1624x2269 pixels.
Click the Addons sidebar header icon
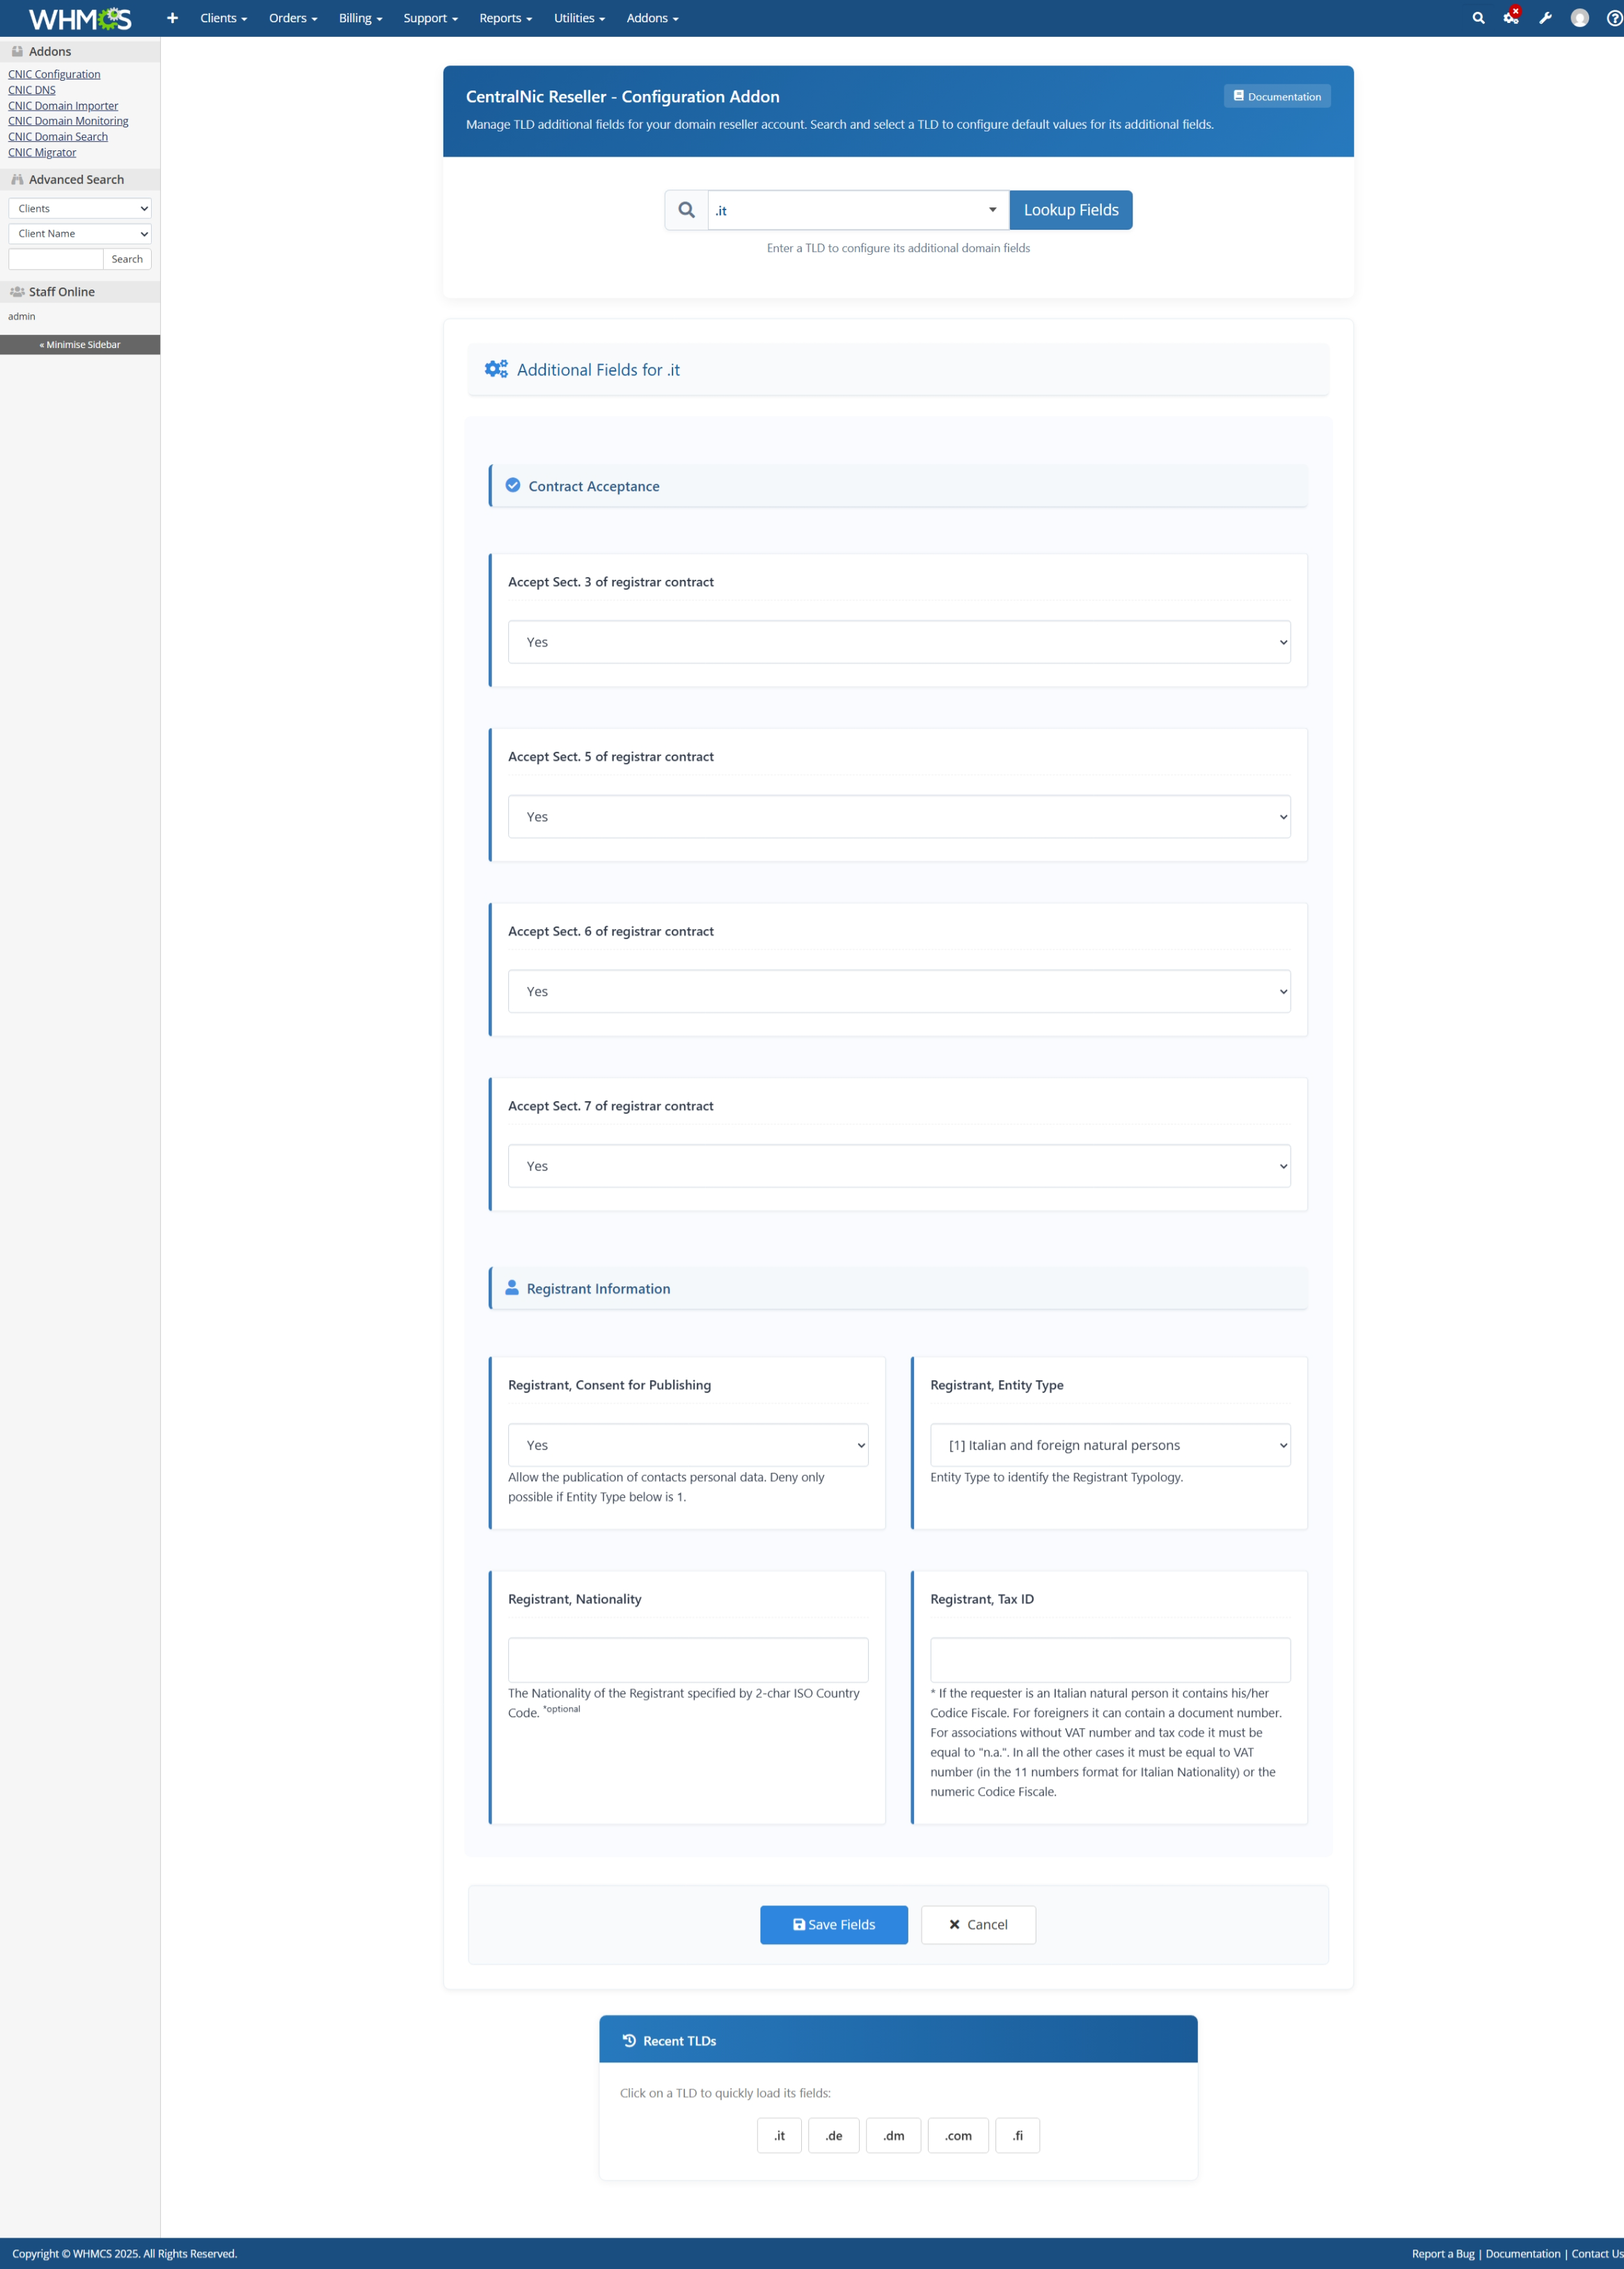click(x=17, y=51)
